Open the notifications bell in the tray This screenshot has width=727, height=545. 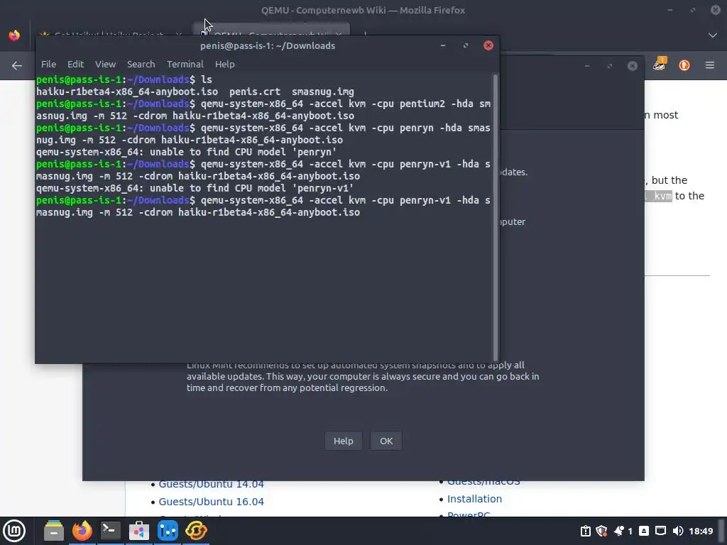[619, 531]
